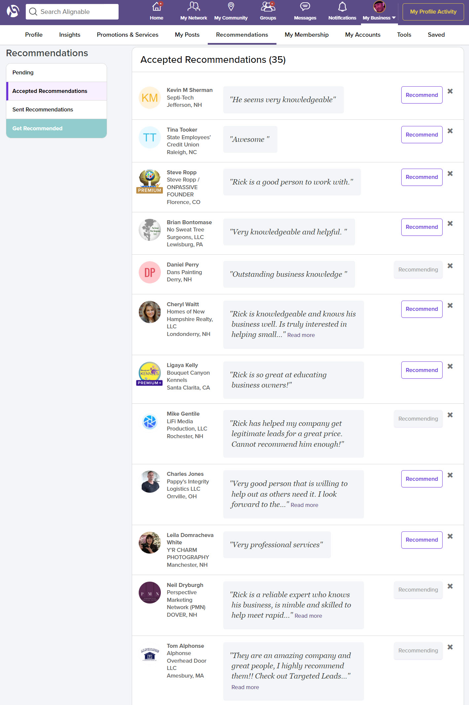Click Recommend button for Steve Ropp

(x=421, y=177)
